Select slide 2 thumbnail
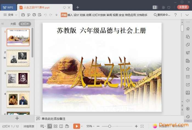This screenshot has width=192, height=130. click(x=18, y=58)
